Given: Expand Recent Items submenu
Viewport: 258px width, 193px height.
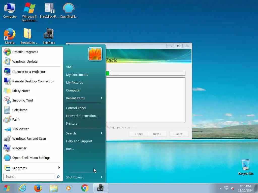Looking at the screenshot, I should (84, 98).
